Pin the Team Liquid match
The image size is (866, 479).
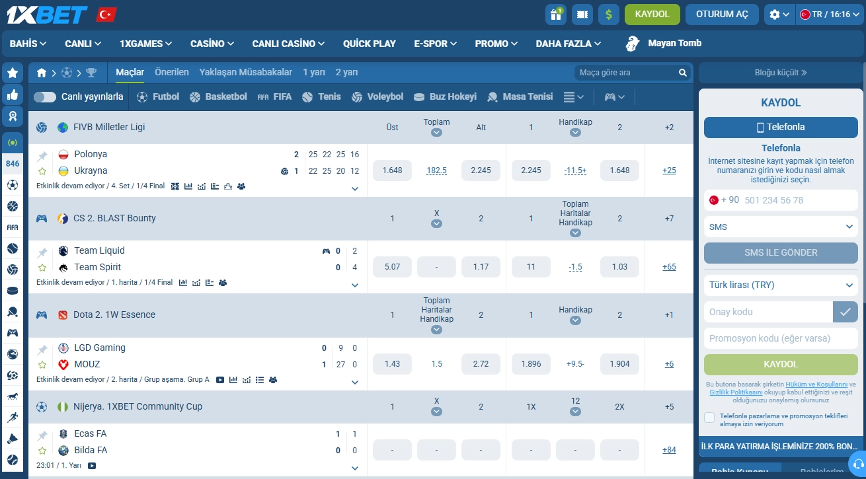coord(42,252)
